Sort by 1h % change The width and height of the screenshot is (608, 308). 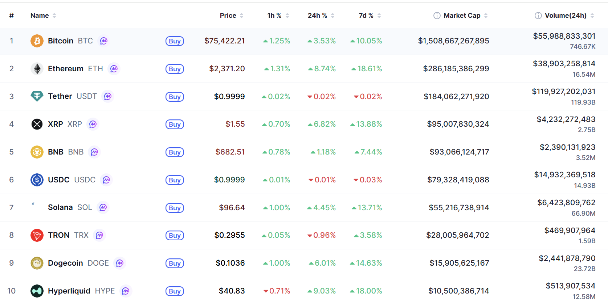(x=278, y=16)
